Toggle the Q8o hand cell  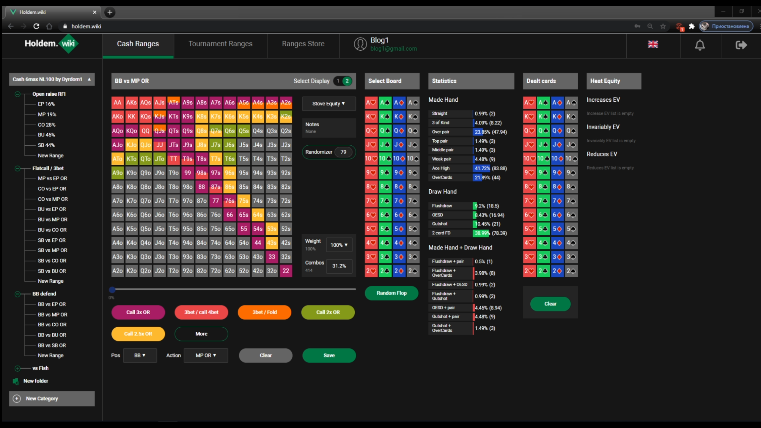(145, 187)
